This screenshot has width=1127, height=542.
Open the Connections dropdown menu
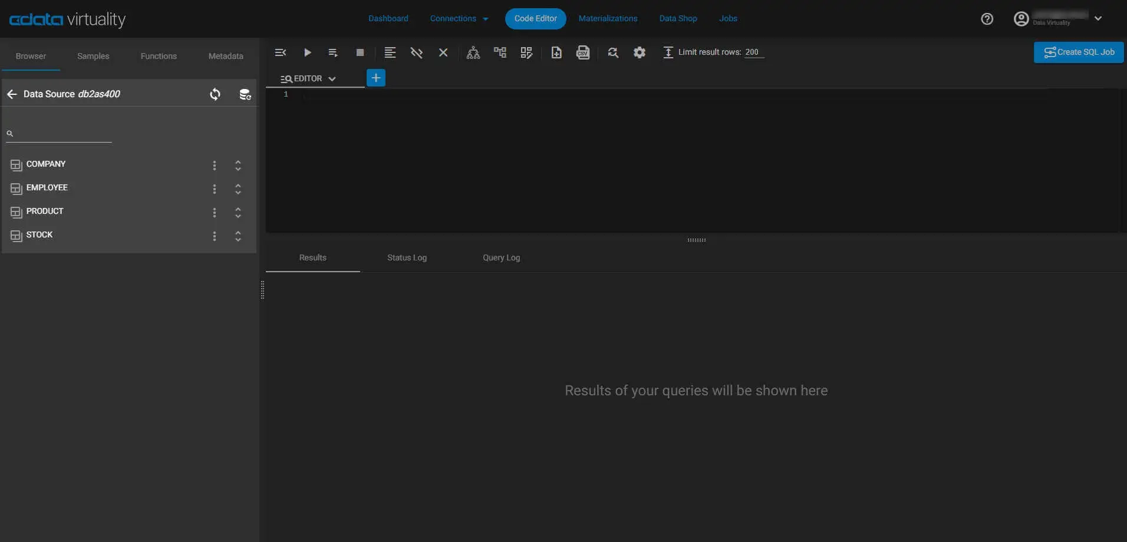point(459,19)
